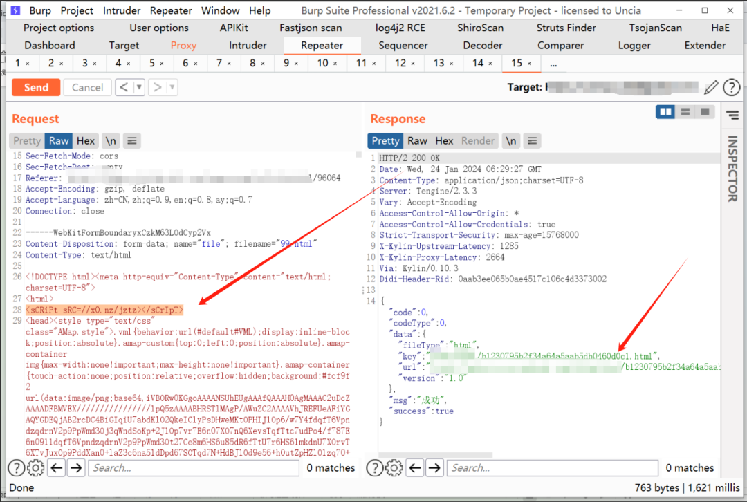Focus the Request search field

(x=194, y=467)
